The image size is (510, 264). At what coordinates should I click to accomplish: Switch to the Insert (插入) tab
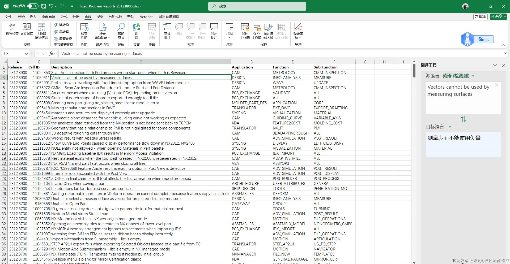33,17
